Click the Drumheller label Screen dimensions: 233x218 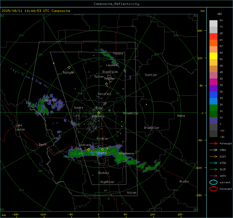pyautogui.click(x=152, y=128)
